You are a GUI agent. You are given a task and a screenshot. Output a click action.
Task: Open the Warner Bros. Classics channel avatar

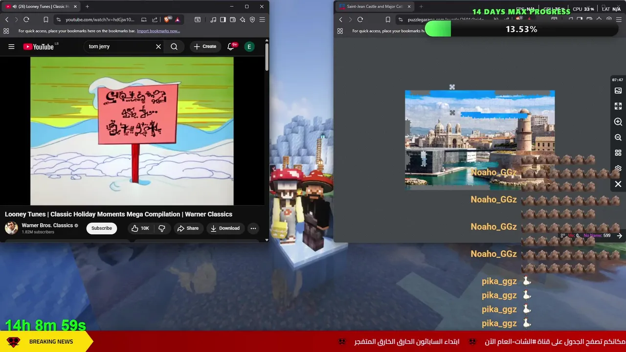(x=11, y=228)
